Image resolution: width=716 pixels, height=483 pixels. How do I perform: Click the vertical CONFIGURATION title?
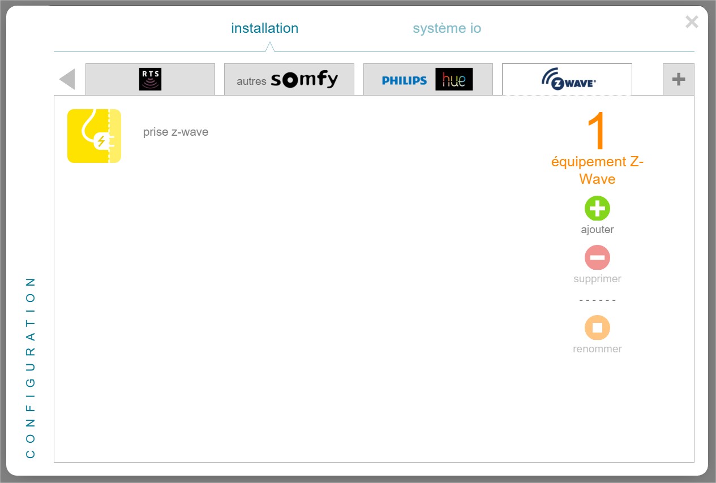point(31,368)
